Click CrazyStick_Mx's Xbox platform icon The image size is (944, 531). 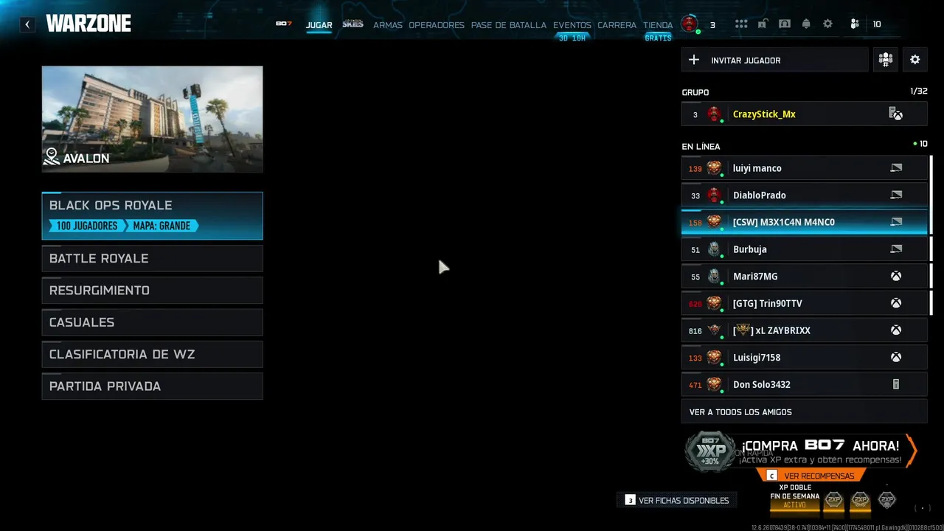point(895,114)
